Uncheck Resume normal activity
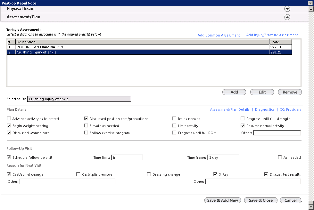The height and width of the screenshot is (210, 314). pos(243,125)
